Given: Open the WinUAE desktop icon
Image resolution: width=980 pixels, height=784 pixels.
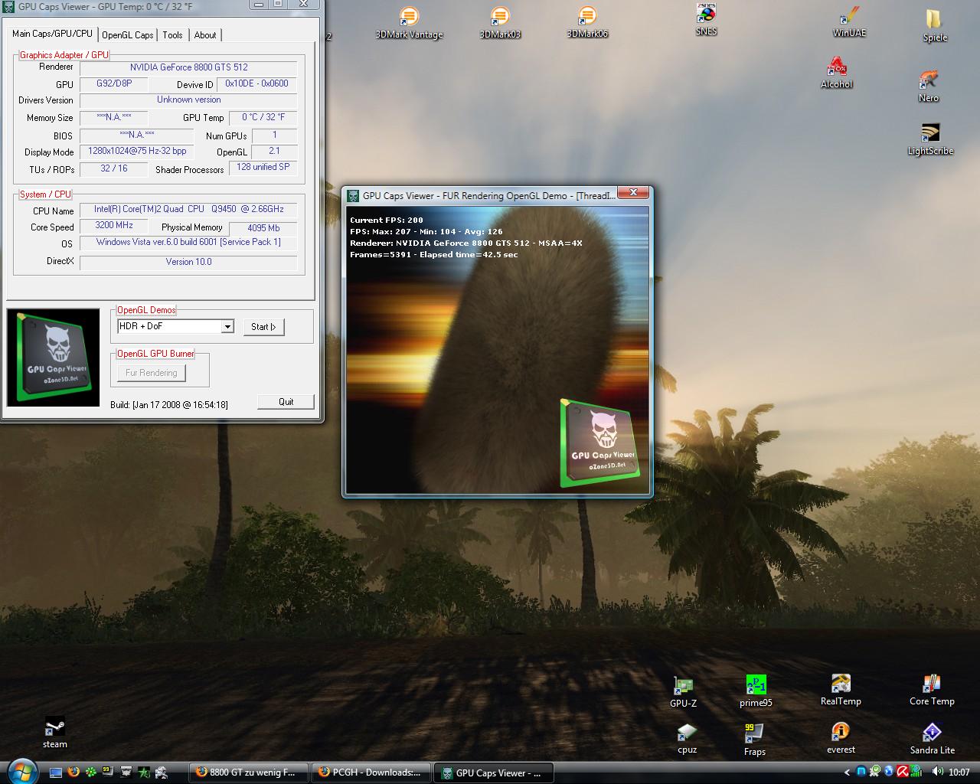Looking at the screenshot, I should 849,22.
